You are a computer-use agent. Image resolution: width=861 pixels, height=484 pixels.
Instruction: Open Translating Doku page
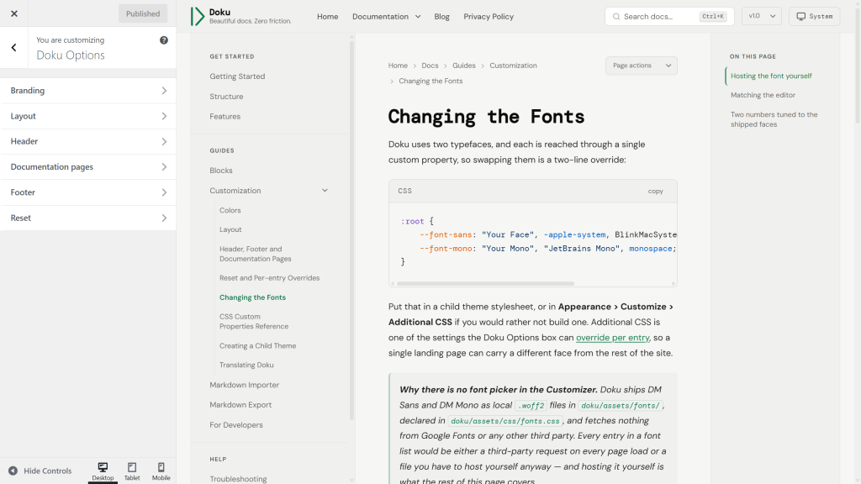[246, 365]
